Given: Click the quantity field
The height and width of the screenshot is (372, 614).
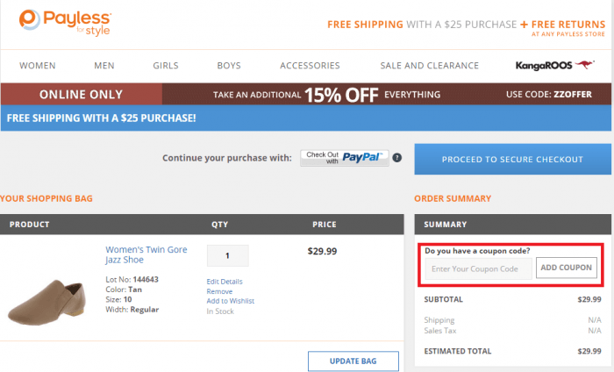Looking at the screenshot, I should (227, 256).
